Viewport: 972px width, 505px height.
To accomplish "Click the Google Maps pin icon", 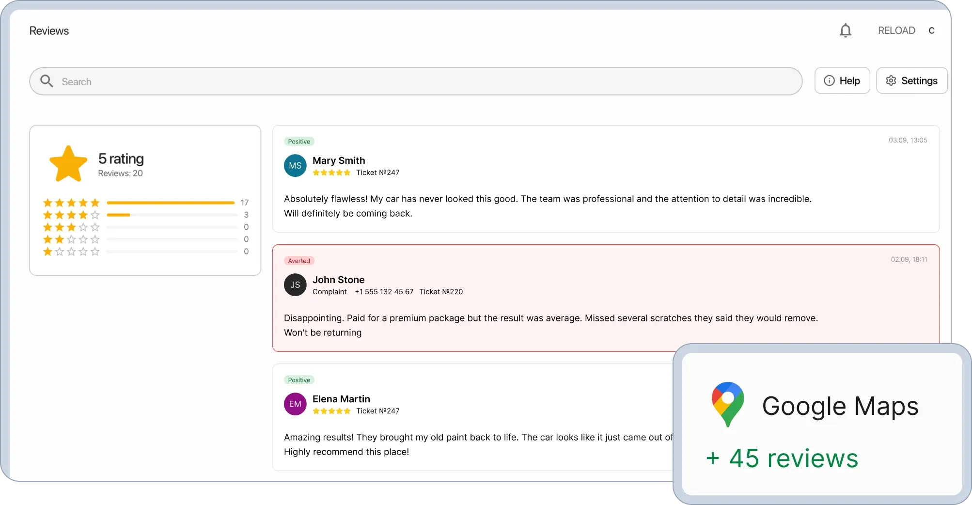I will pyautogui.click(x=726, y=404).
